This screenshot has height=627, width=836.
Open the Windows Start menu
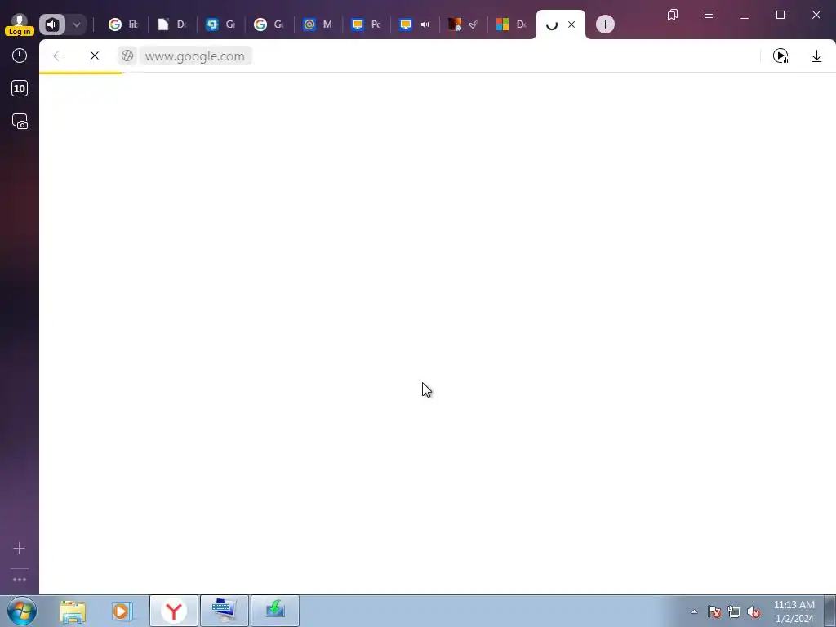click(x=22, y=611)
